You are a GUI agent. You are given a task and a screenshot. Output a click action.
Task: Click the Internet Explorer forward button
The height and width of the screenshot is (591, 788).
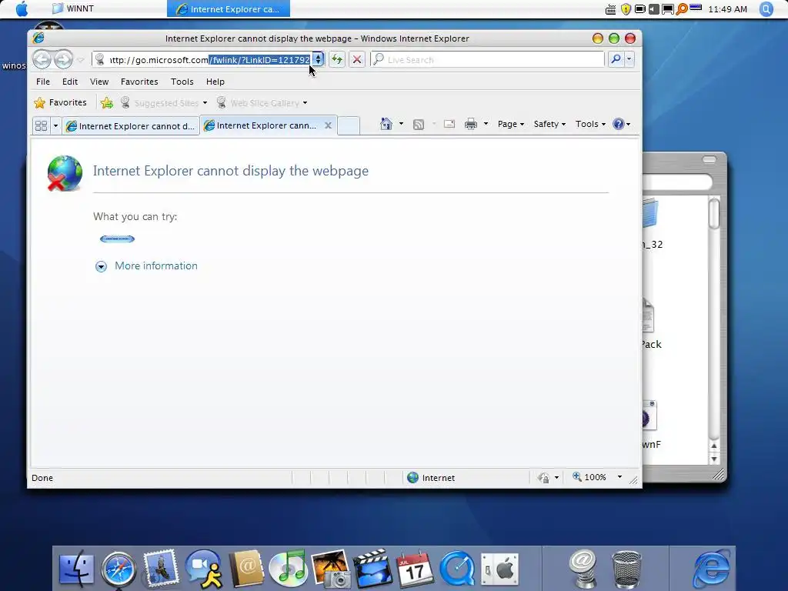tap(63, 60)
